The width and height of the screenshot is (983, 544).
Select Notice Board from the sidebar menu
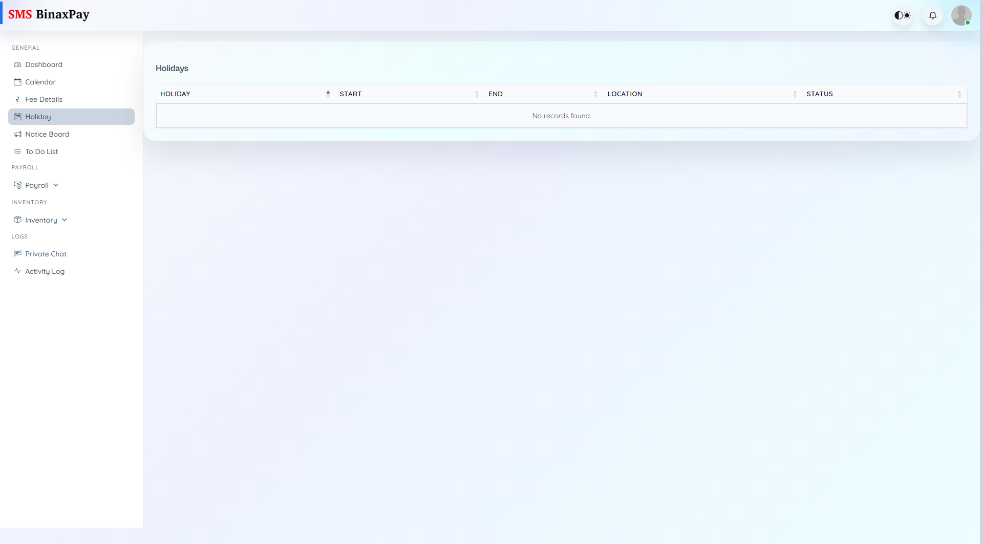point(47,134)
